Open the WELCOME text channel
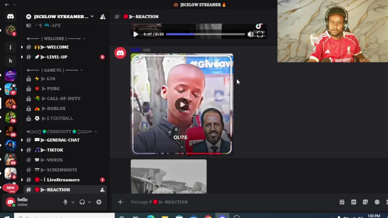This screenshot has height=218, width=388. click(x=65, y=47)
